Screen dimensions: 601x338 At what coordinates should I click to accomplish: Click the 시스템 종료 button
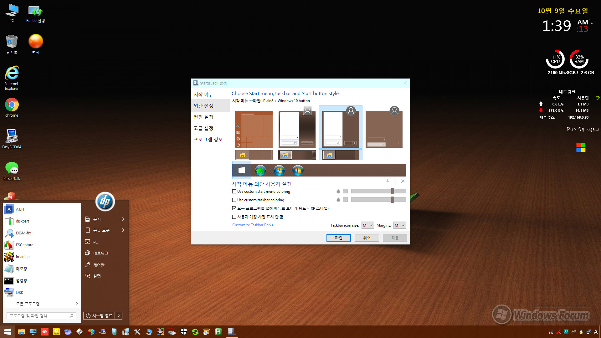point(99,316)
